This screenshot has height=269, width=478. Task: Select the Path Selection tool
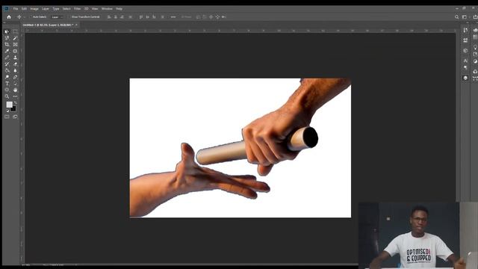pos(15,83)
